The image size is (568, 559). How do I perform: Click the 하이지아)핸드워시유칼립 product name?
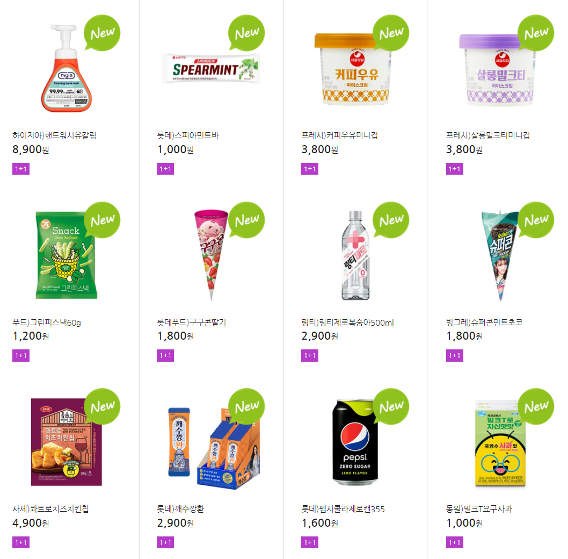click(x=54, y=135)
